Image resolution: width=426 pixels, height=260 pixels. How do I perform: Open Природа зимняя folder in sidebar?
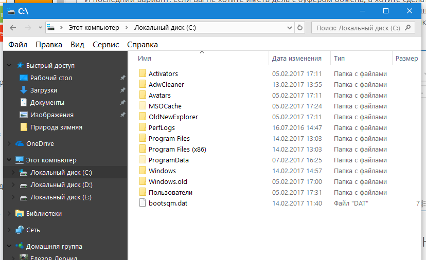click(x=56, y=127)
